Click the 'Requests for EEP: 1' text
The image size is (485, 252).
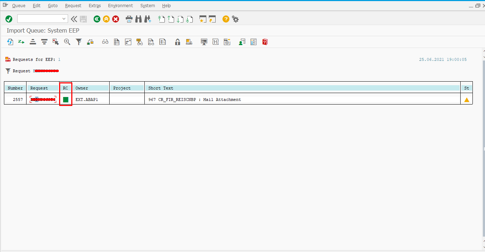point(37,59)
